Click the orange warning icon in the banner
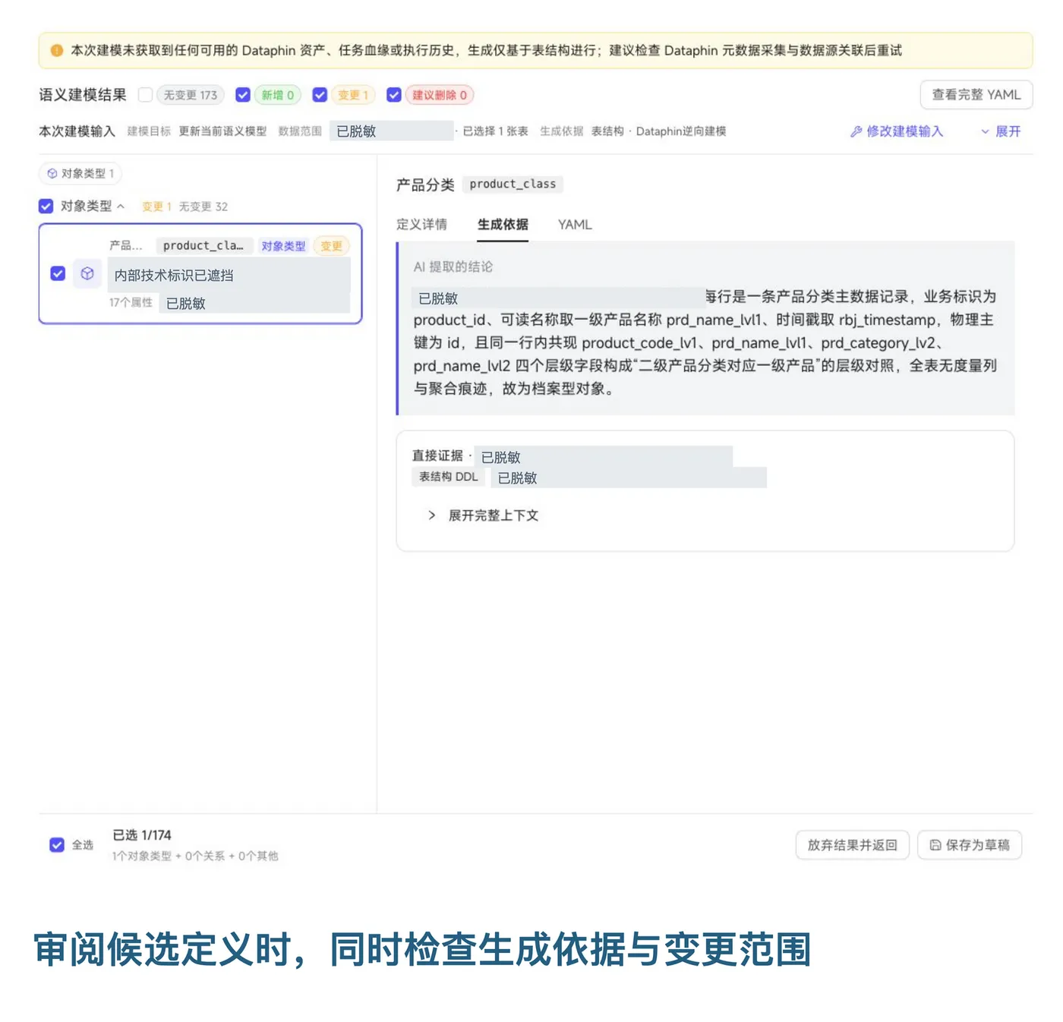This screenshot has height=1022, width=1063. click(x=56, y=51)
